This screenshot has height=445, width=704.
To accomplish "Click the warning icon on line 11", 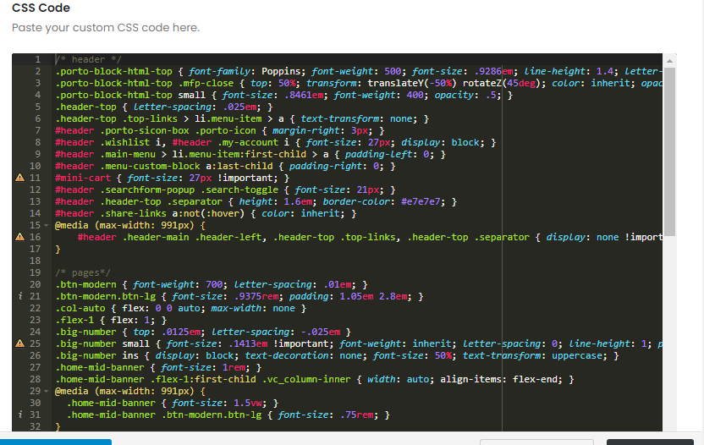I will tap(19, 178).
